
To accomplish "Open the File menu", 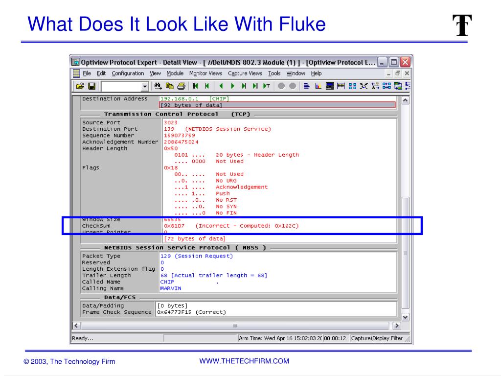I will point(87,73).
